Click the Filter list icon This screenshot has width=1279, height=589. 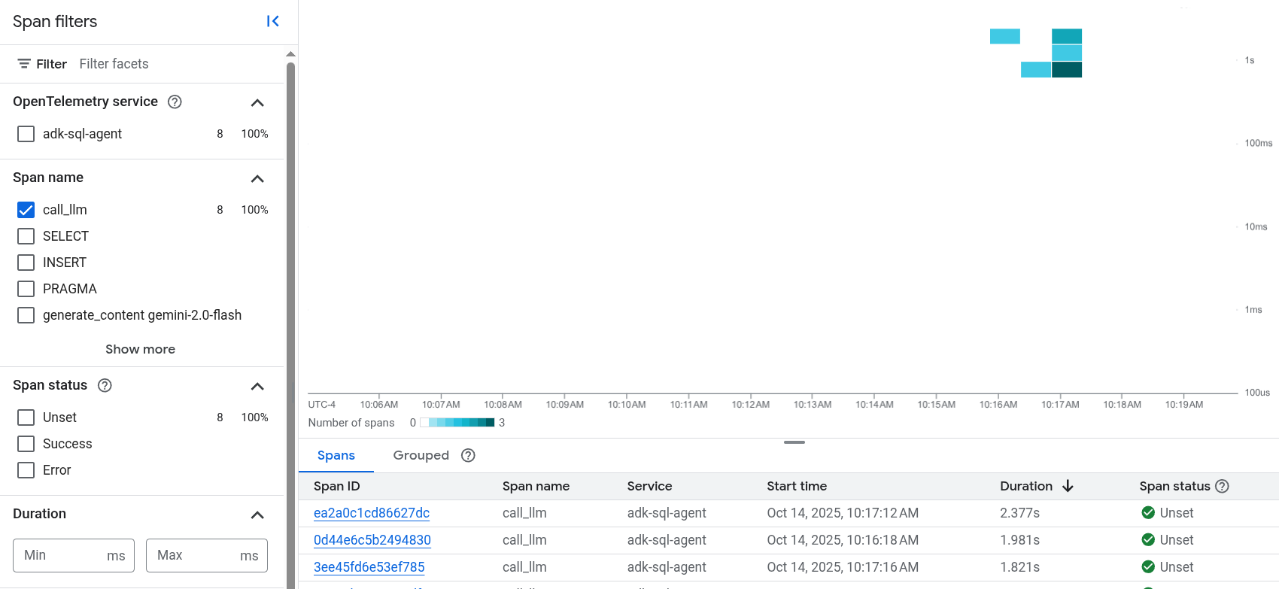point(24,64)
